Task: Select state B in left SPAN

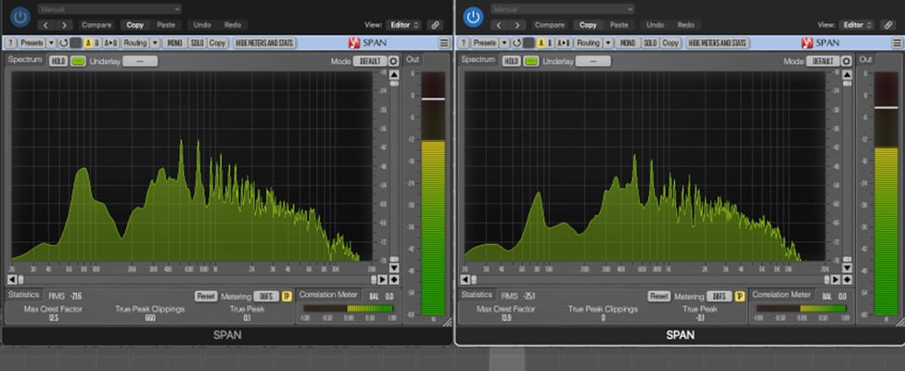Action: click(x=97, y=44)
